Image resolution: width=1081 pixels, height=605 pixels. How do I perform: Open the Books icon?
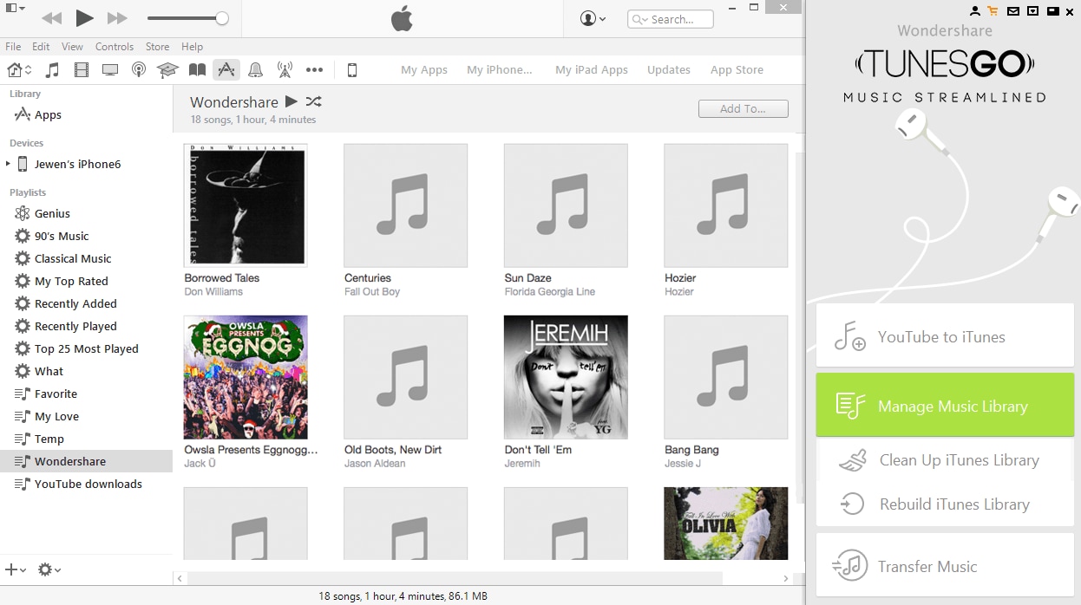click(198, 70)
